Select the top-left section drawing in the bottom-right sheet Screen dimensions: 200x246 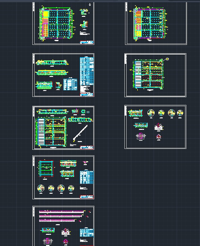136,113
